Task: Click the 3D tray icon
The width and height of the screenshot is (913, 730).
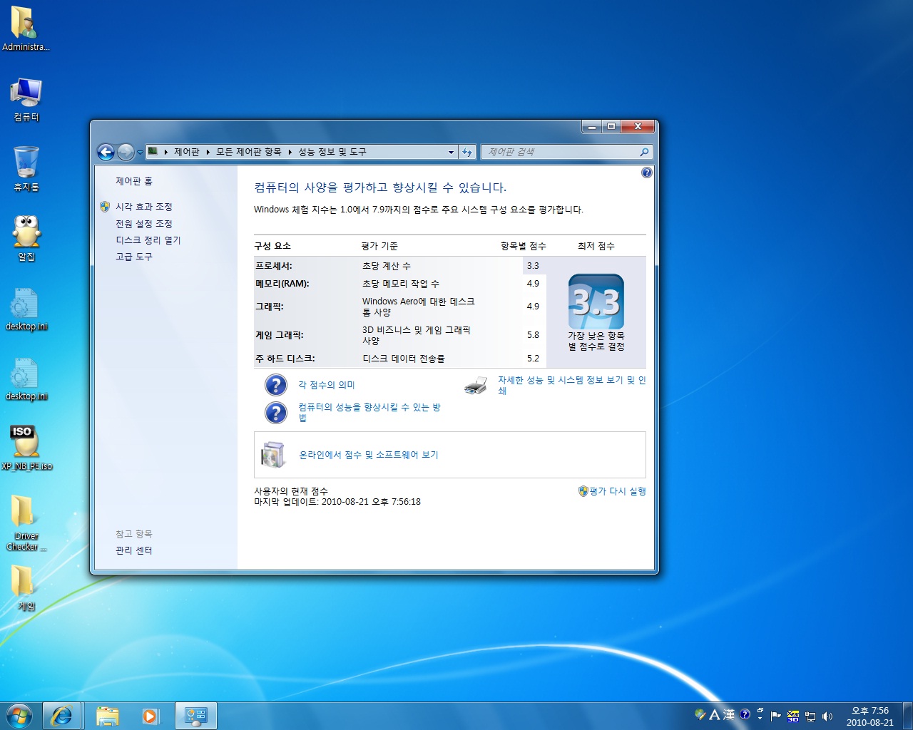Action: click(x=793, y=716)
